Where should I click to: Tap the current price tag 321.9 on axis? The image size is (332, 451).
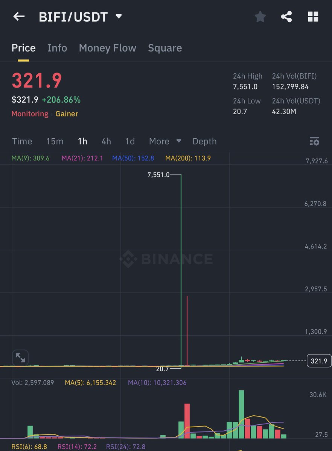(x=319, y=361)
